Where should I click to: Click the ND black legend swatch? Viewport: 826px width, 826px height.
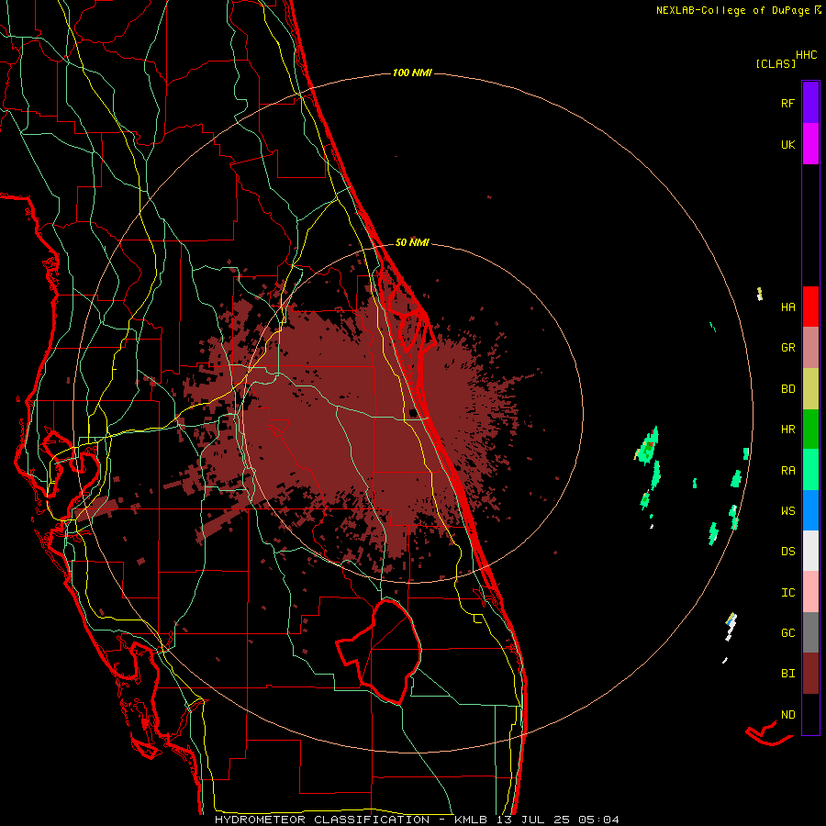click(810, 714)
